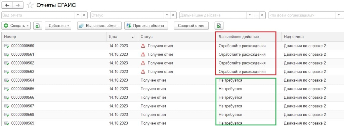The width and height of the screenshot is (344, 126).
Task: Sort by the Номер column header
Action: [54, 37]
